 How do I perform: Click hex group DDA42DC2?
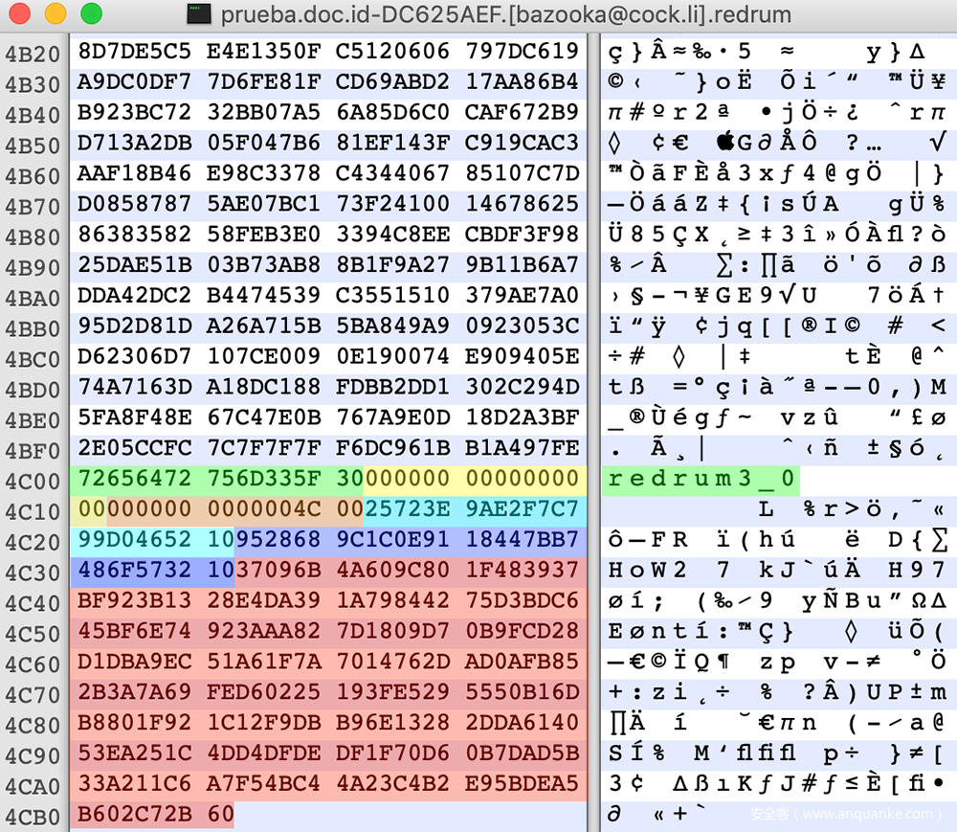tap(135, 296)
